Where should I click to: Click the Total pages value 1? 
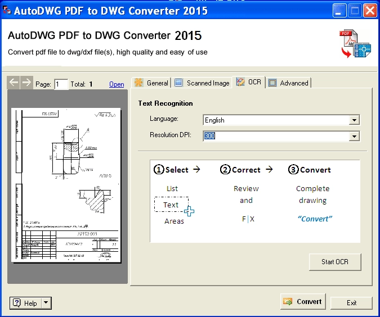click(91, 84)
